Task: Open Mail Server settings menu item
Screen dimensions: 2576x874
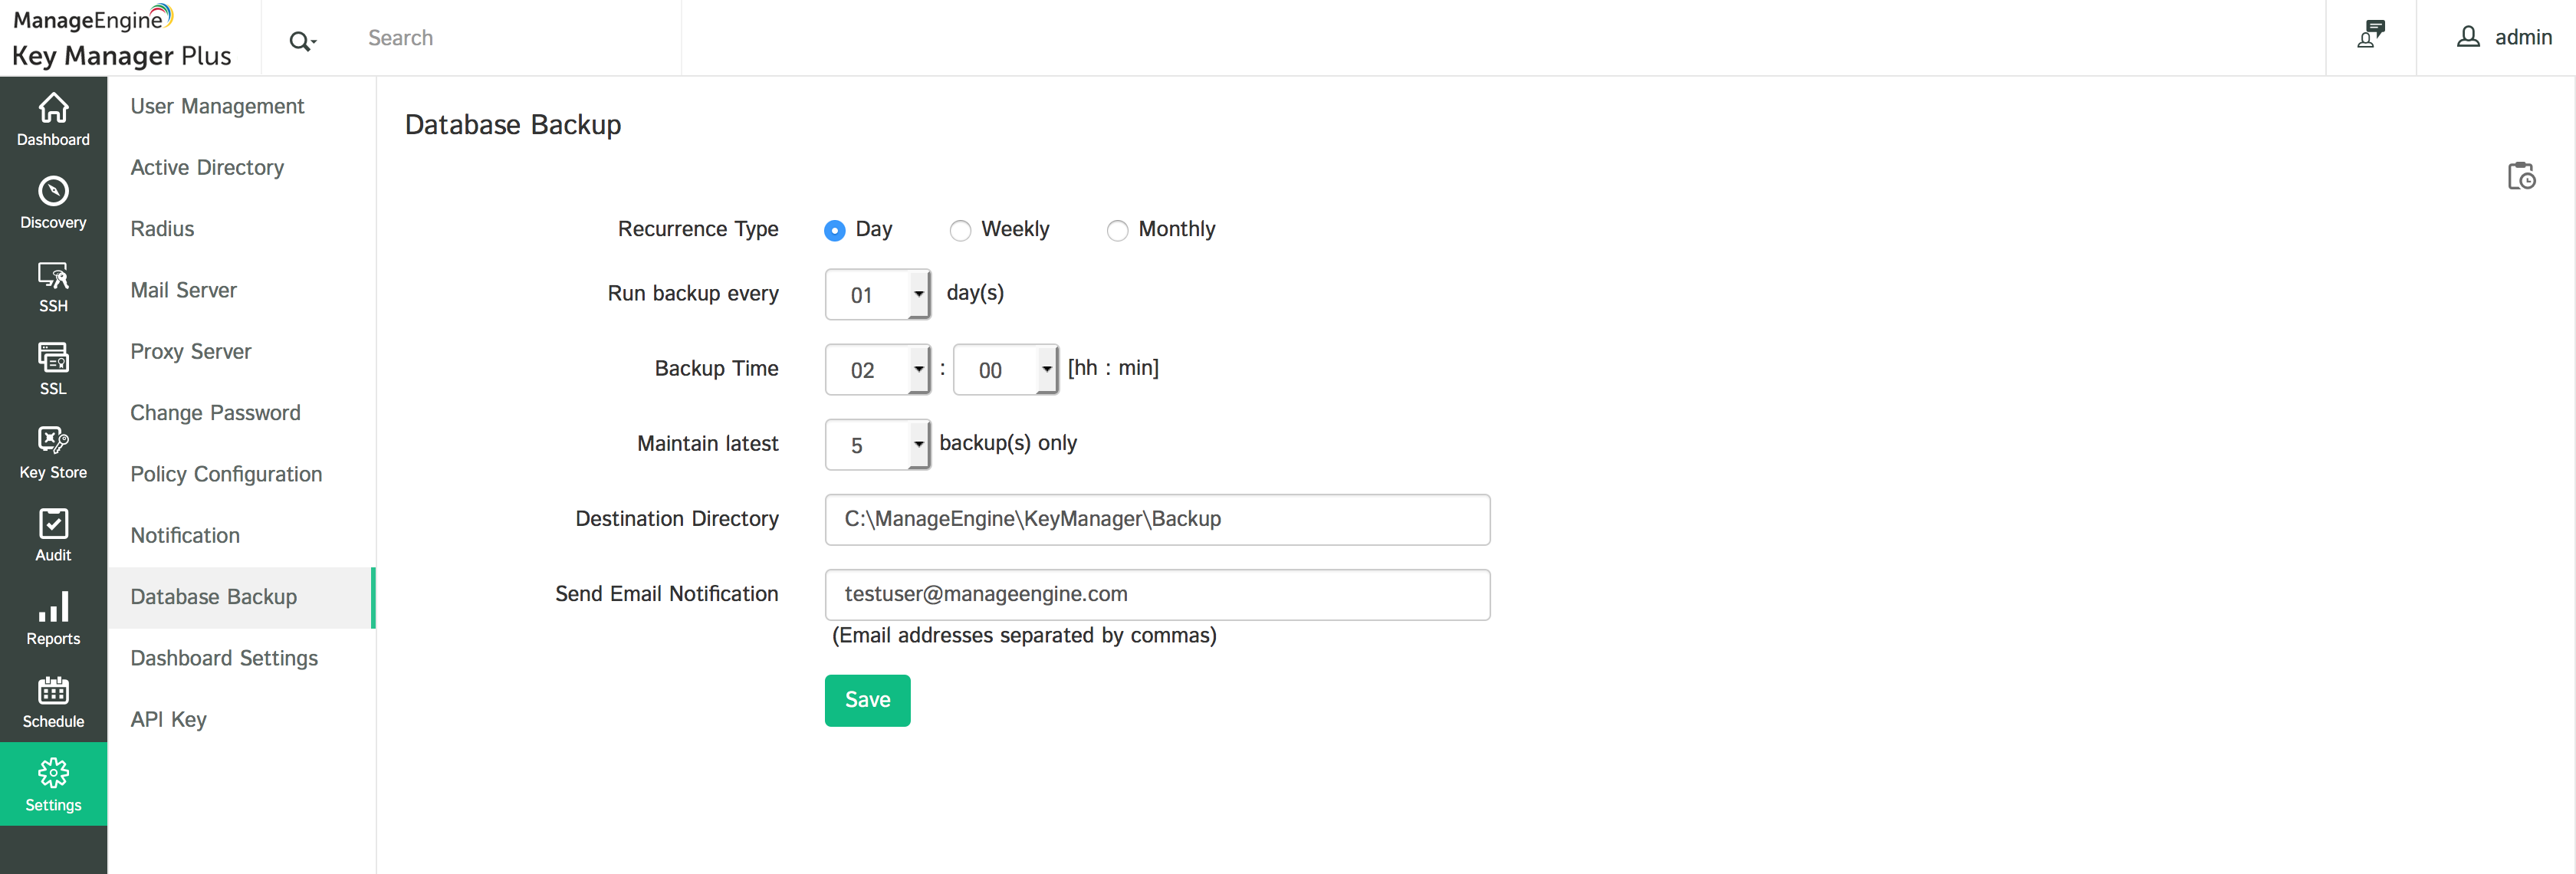Action: pyautogui.click(x=183, y=290)
